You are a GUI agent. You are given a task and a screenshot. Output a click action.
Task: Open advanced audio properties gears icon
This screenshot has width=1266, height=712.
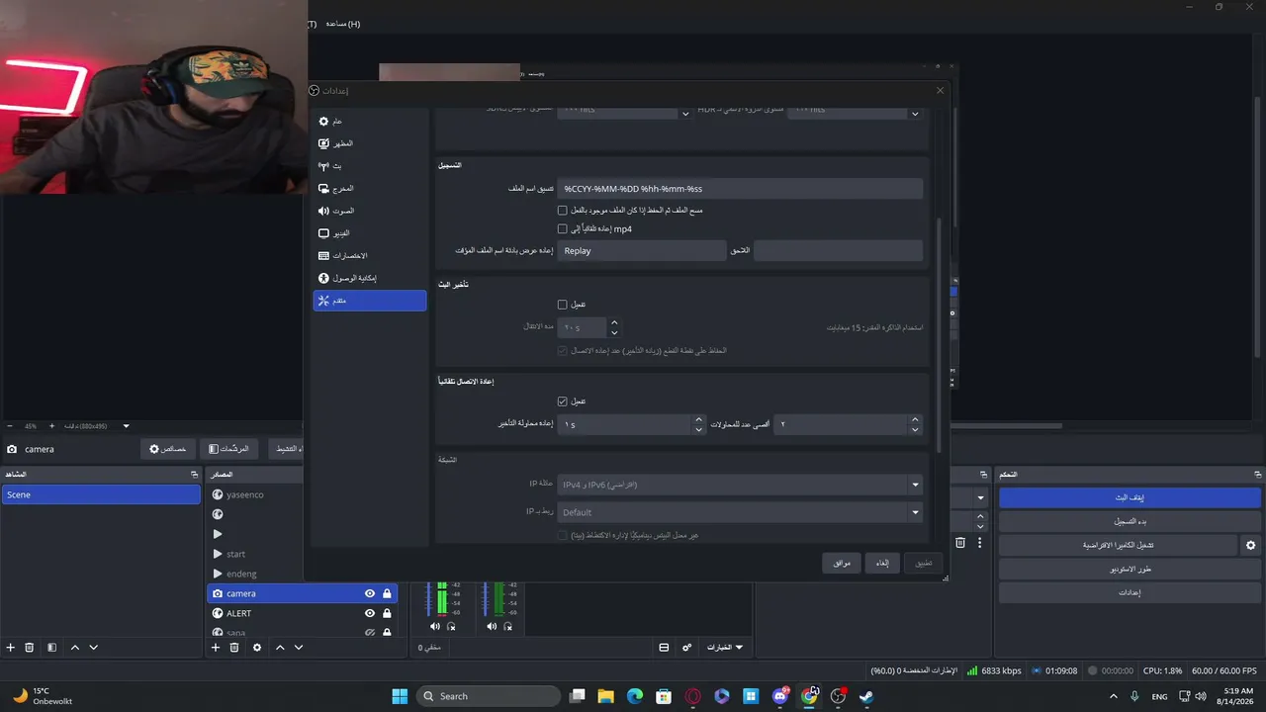[687, 648]
